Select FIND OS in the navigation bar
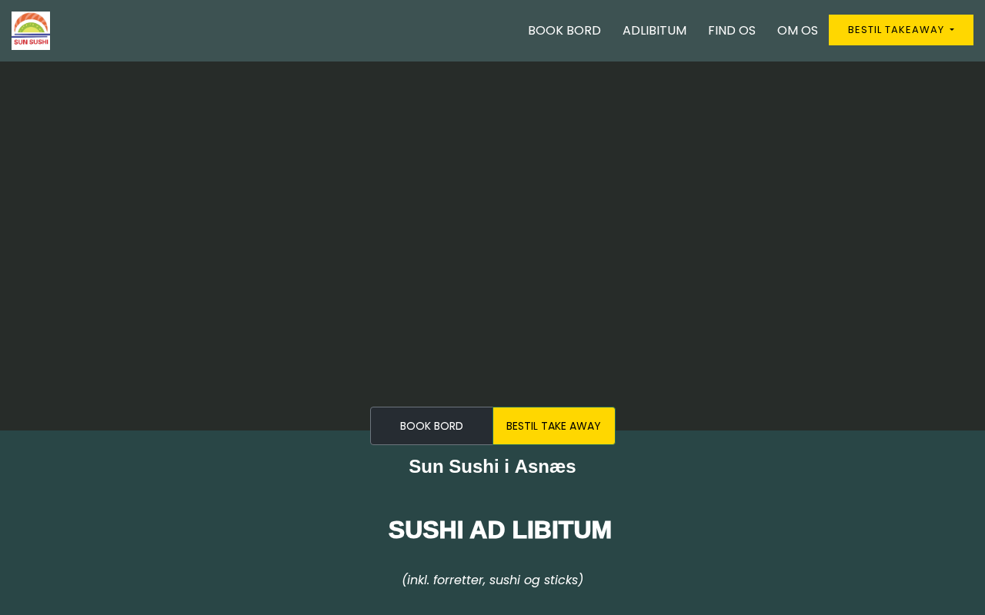This screenshot has height=615, width=985. tap(732, 31)
